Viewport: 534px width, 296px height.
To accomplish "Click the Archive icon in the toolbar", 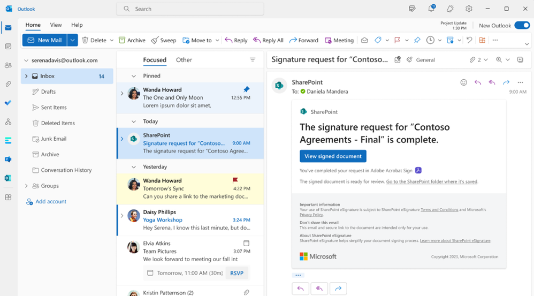I will [x=122, y=40].
